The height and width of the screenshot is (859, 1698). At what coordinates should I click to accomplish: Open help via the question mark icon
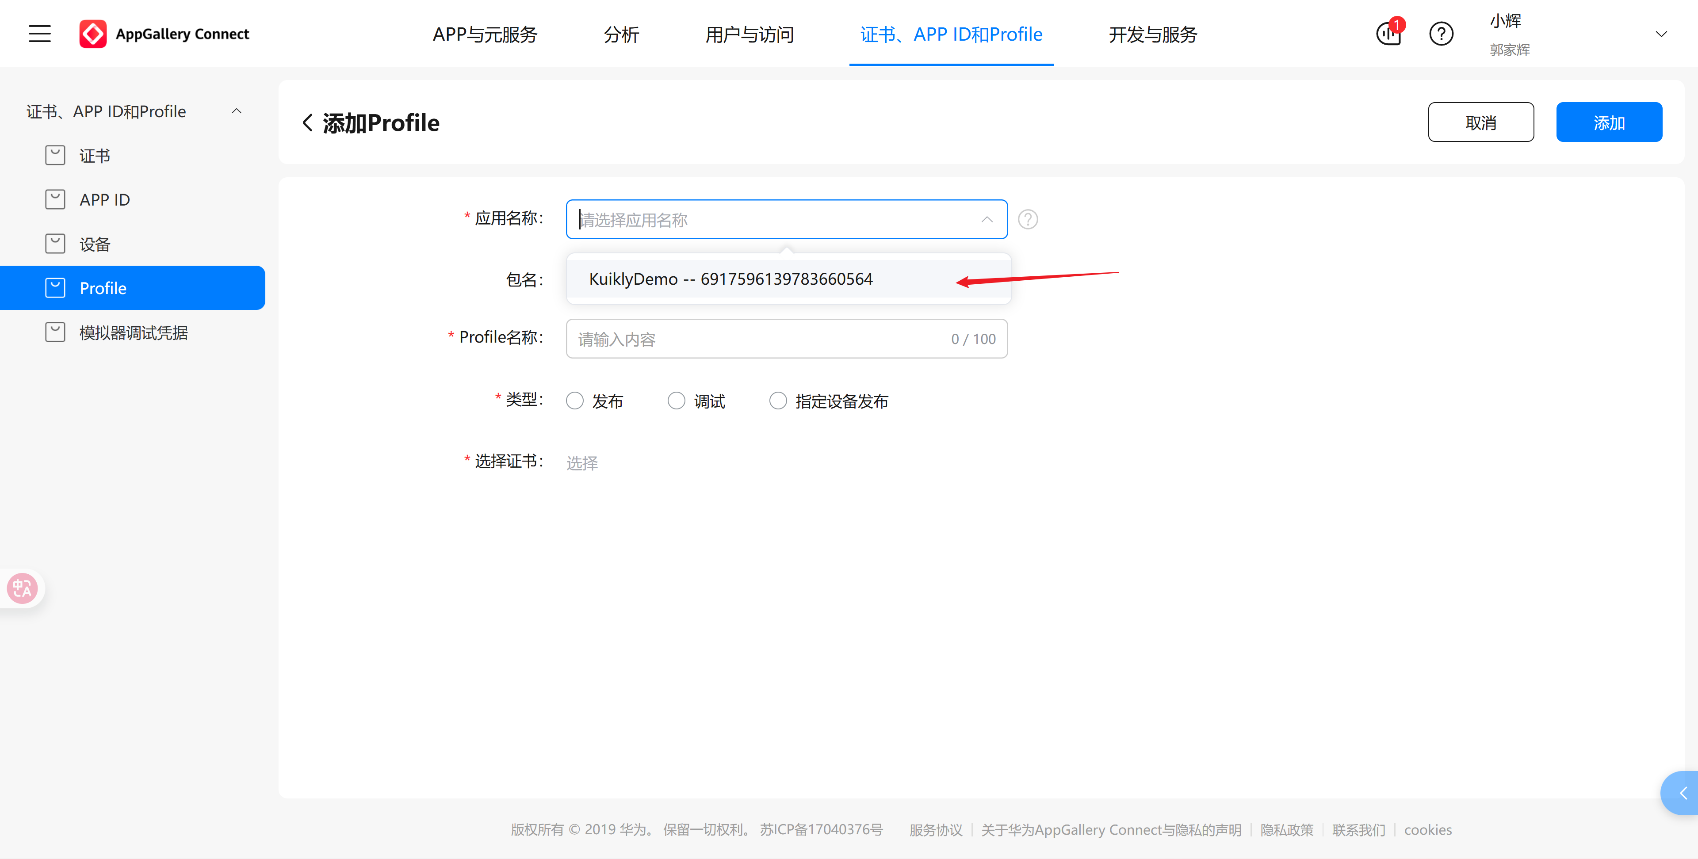pos(1441,34)
